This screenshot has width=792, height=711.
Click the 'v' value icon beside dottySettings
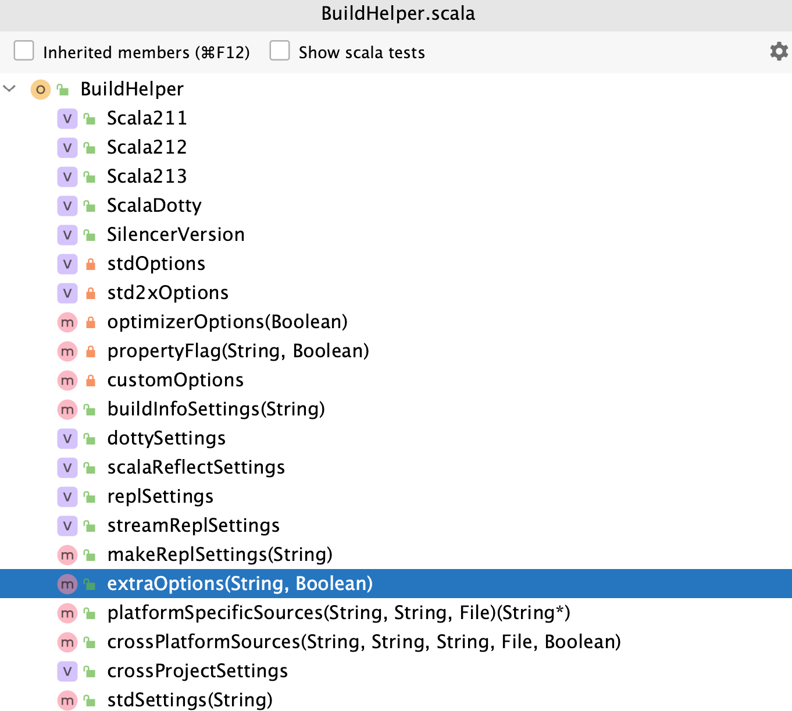point(67,438)
